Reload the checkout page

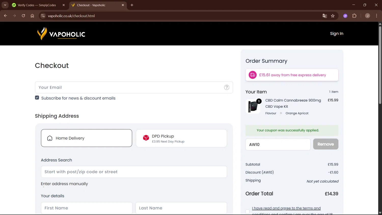click(23, 16)
